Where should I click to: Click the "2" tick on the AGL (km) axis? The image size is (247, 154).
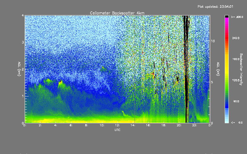click(x=23, y=69)
